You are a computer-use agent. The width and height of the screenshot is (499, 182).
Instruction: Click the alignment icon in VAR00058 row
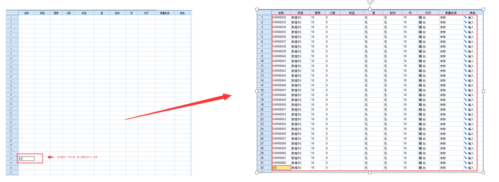(420, 144)
